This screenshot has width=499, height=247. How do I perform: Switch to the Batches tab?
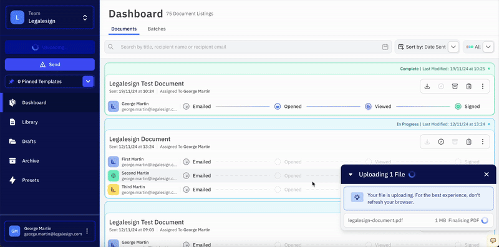coord(157,29)
